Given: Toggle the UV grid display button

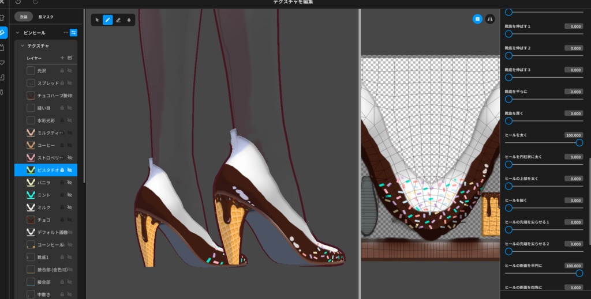Looking at the screenshot, I should [x=477, y=19].
